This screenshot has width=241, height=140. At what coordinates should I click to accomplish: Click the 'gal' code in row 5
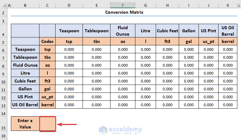click(189, 41)
